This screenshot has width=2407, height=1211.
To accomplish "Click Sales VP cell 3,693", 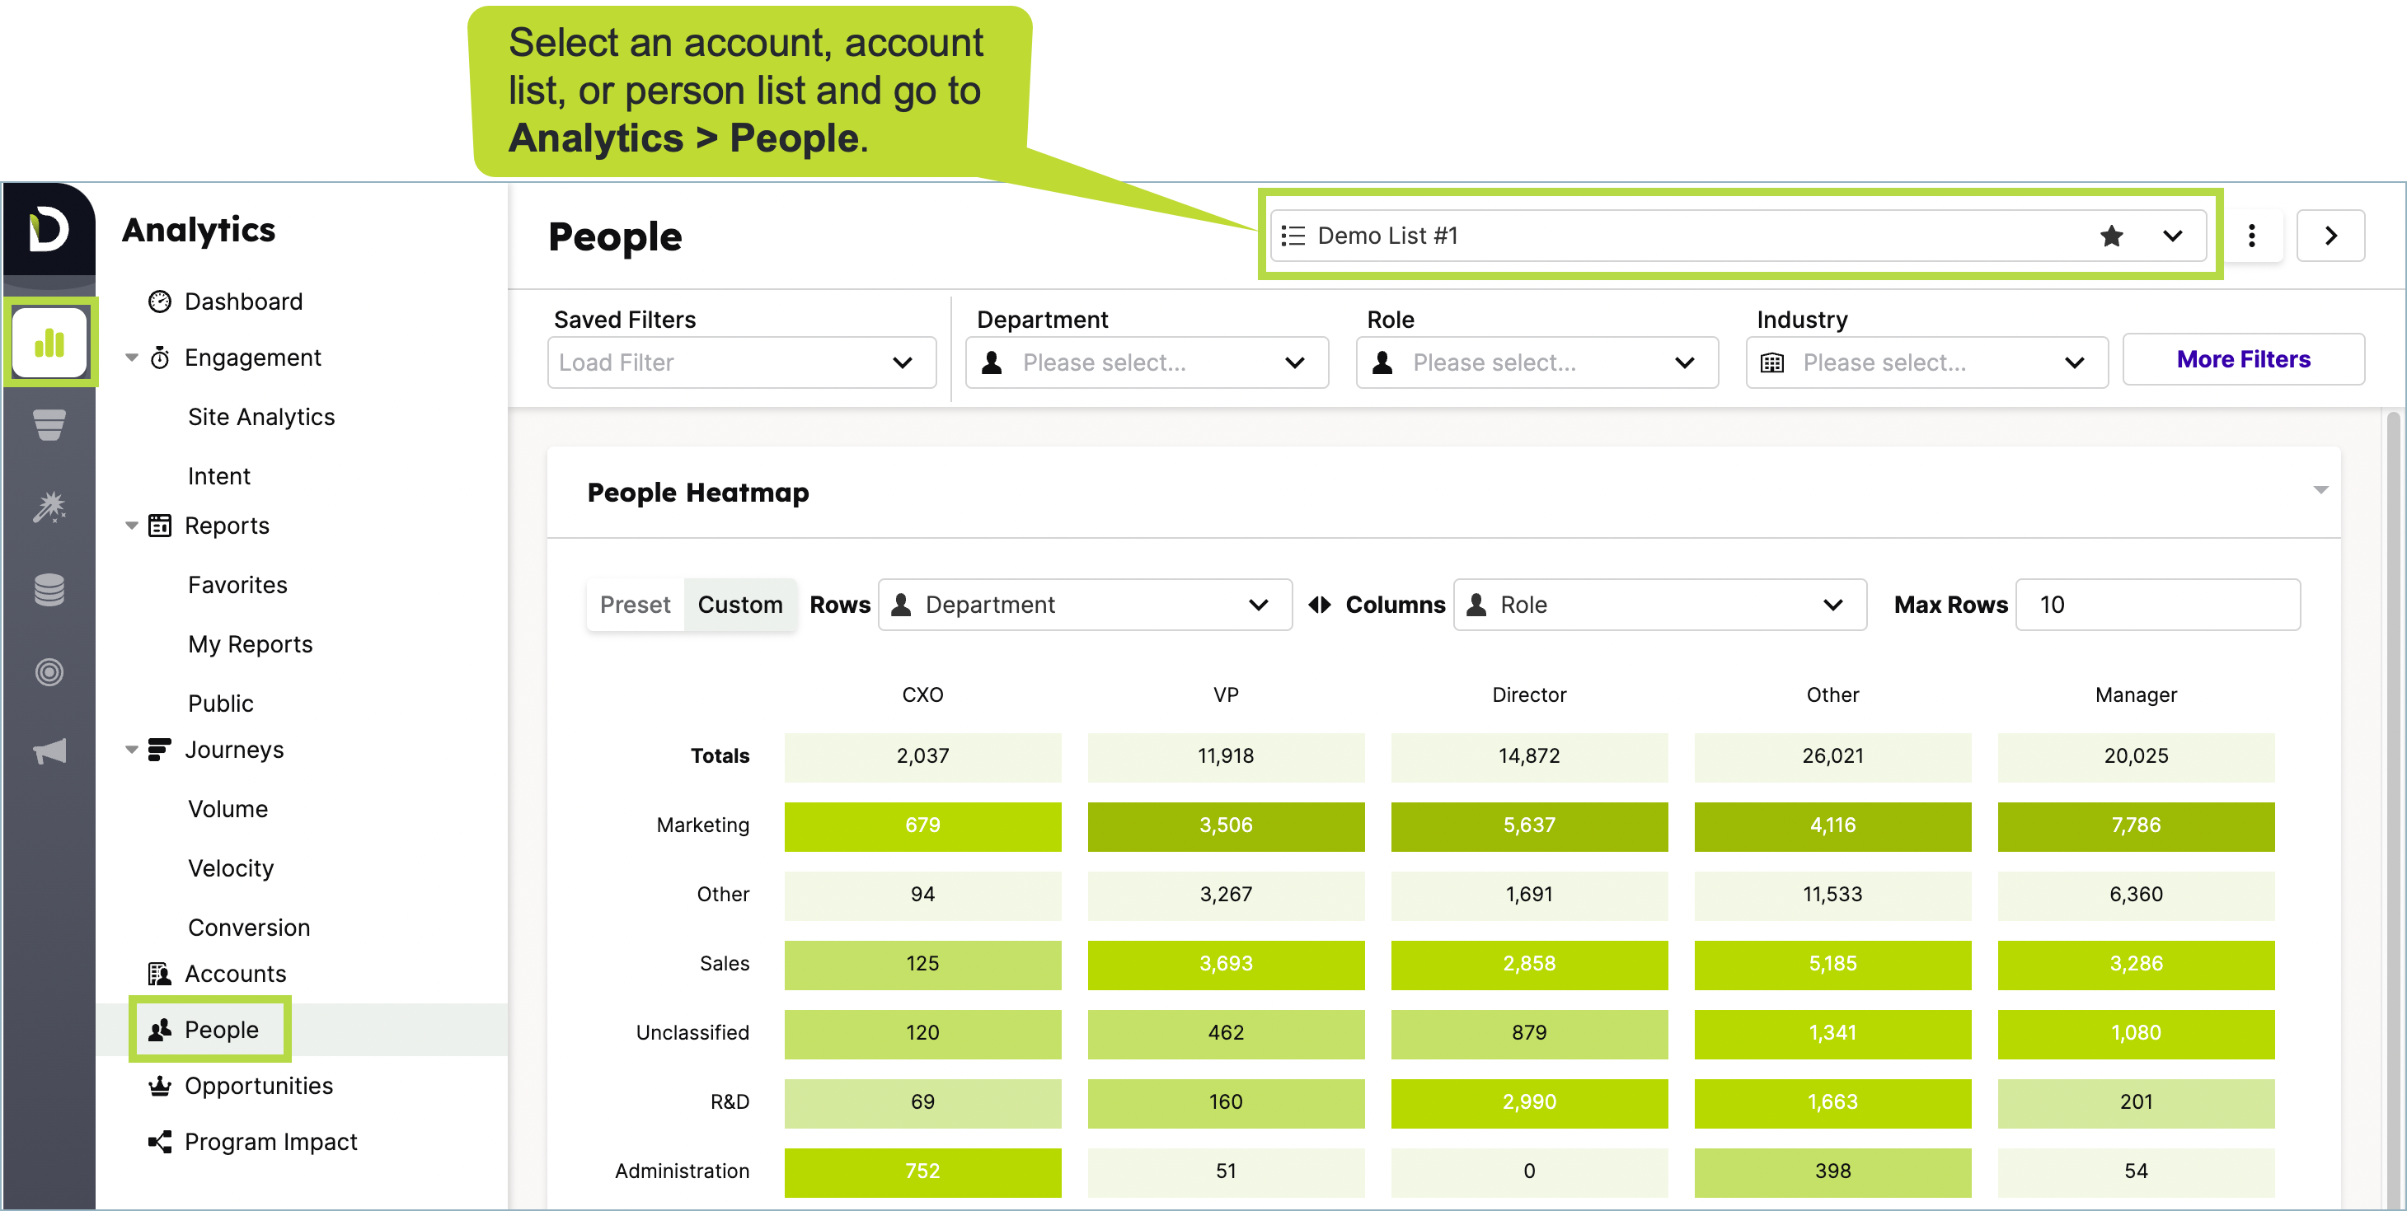I will coord(1226,964).
